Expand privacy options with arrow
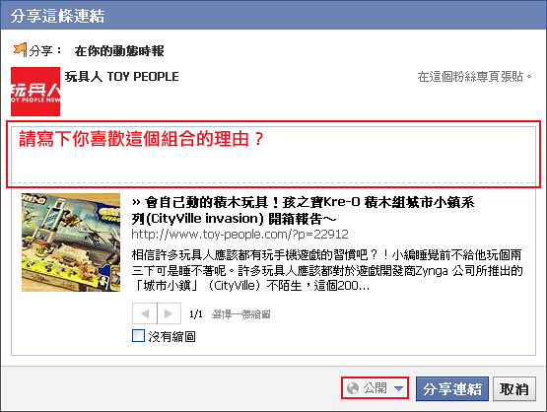 point(398,388)
